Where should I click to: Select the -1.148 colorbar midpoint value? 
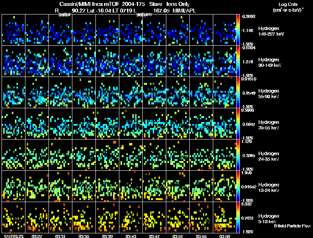click(x=248, y=30)
